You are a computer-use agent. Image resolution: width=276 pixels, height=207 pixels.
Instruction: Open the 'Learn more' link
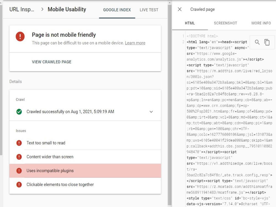coord(135,43)
